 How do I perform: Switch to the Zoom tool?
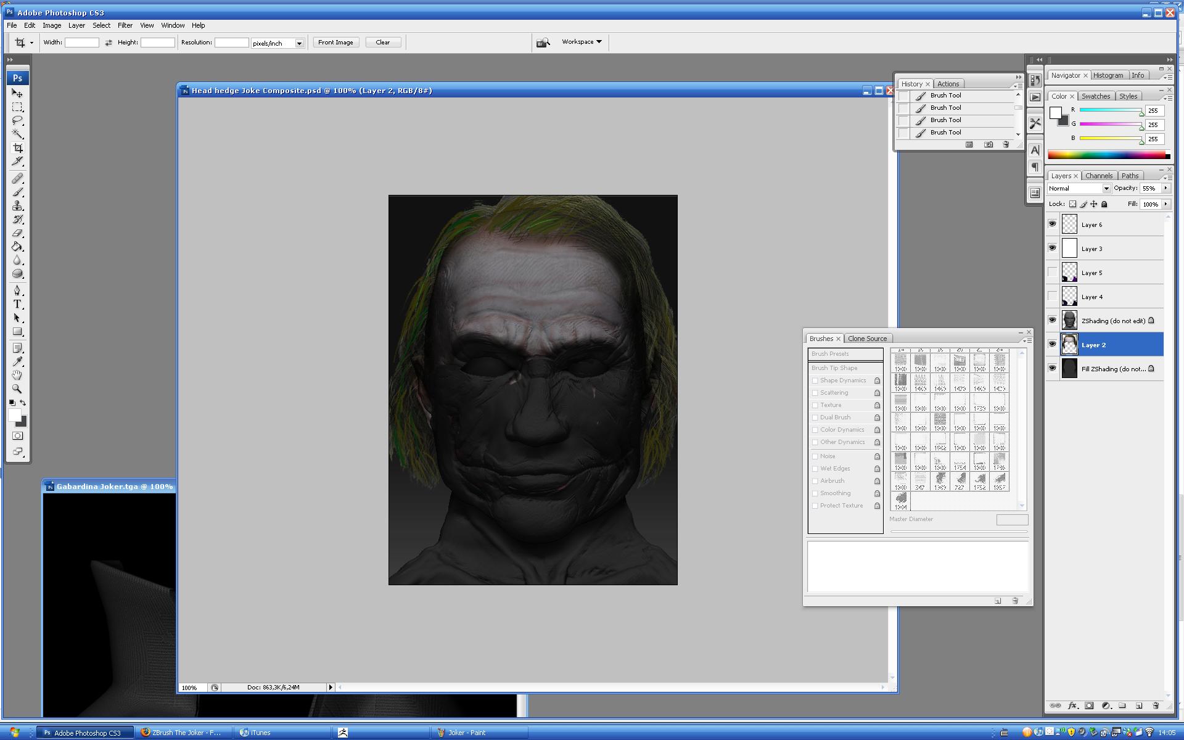pyautogui.click(x=17, y=388)
